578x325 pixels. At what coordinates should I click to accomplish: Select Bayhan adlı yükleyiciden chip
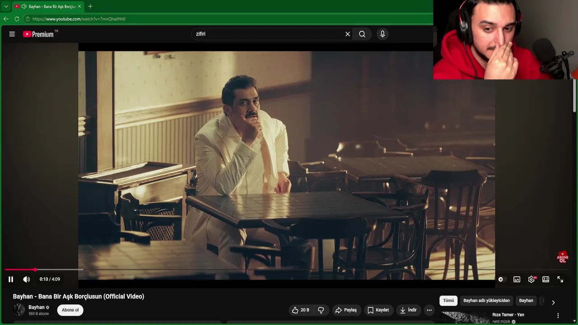coord(486,301)
